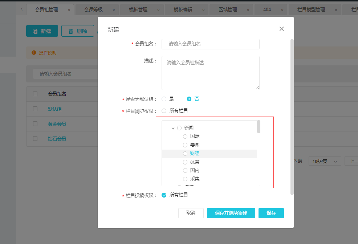The image size is (358, 244).
Task: Check the 国际 column checkbox
Action: [x=185, y=137]
